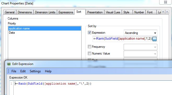Open expression editor via ellipsis button

pos(154,39)
